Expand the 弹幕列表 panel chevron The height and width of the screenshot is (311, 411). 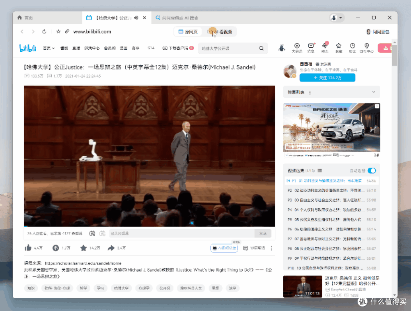374,92
